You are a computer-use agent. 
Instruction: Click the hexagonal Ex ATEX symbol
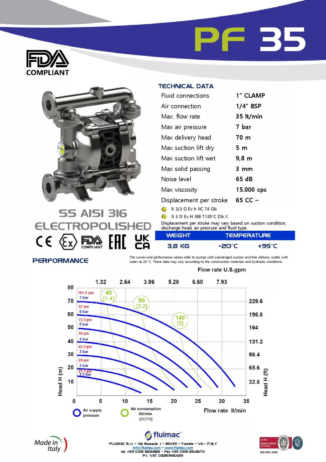coord(68,242)
